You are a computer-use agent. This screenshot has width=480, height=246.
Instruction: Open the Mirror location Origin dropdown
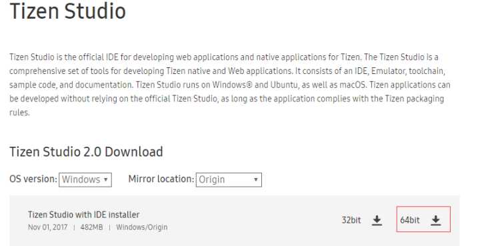click(229, 179)
